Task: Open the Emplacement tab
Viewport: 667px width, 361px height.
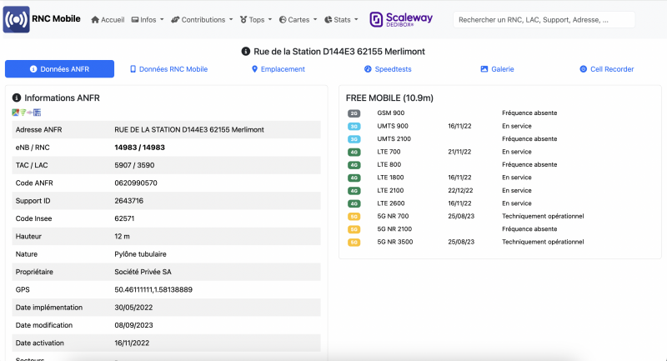Action: (x=278, y=69)
